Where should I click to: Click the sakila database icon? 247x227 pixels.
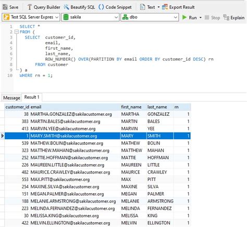click(x=66, y=17)
